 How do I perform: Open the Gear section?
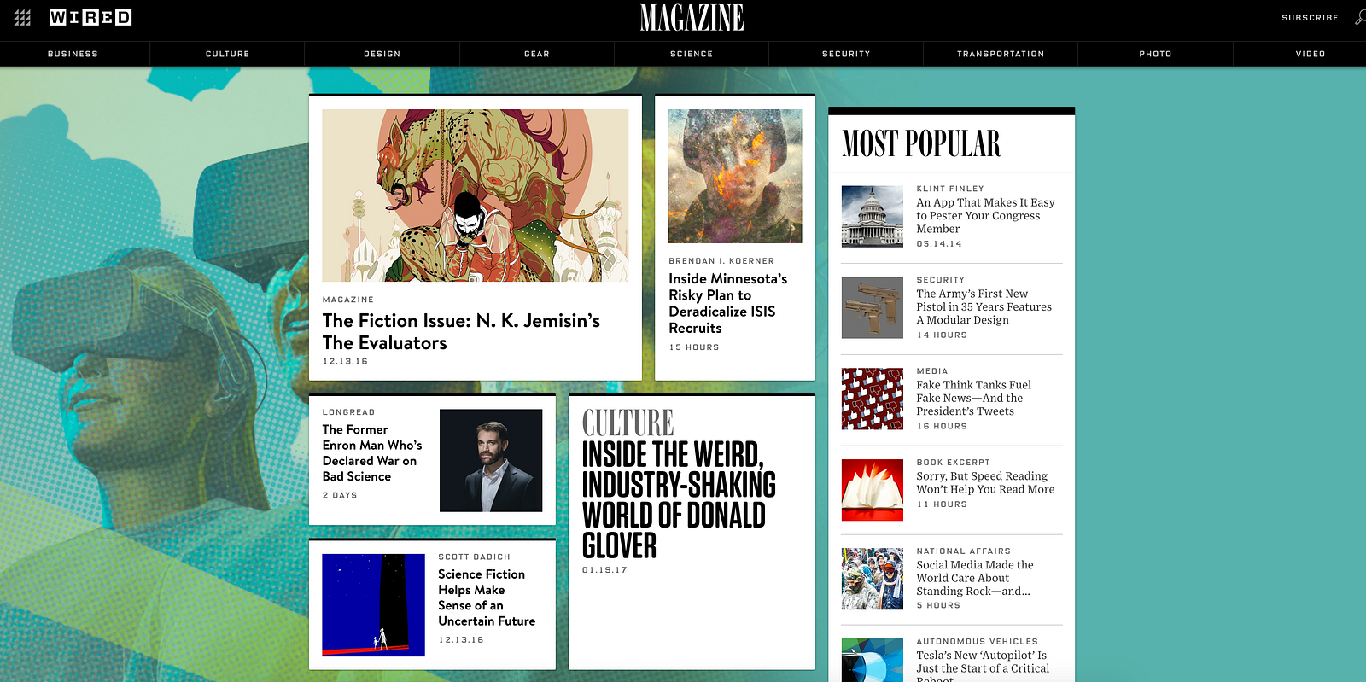[x=537, y=54]
